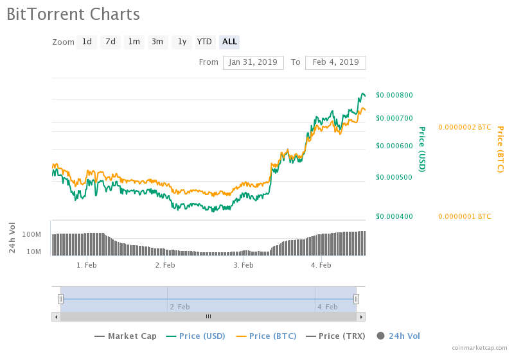
Task: Choose the 3m zoom option
Action: [x=157, y=42]
